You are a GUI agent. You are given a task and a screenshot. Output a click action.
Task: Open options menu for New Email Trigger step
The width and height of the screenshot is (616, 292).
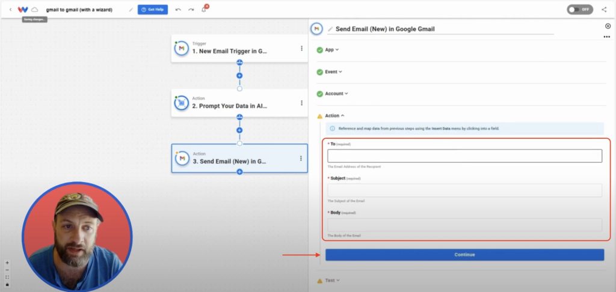tap(302, 48)
